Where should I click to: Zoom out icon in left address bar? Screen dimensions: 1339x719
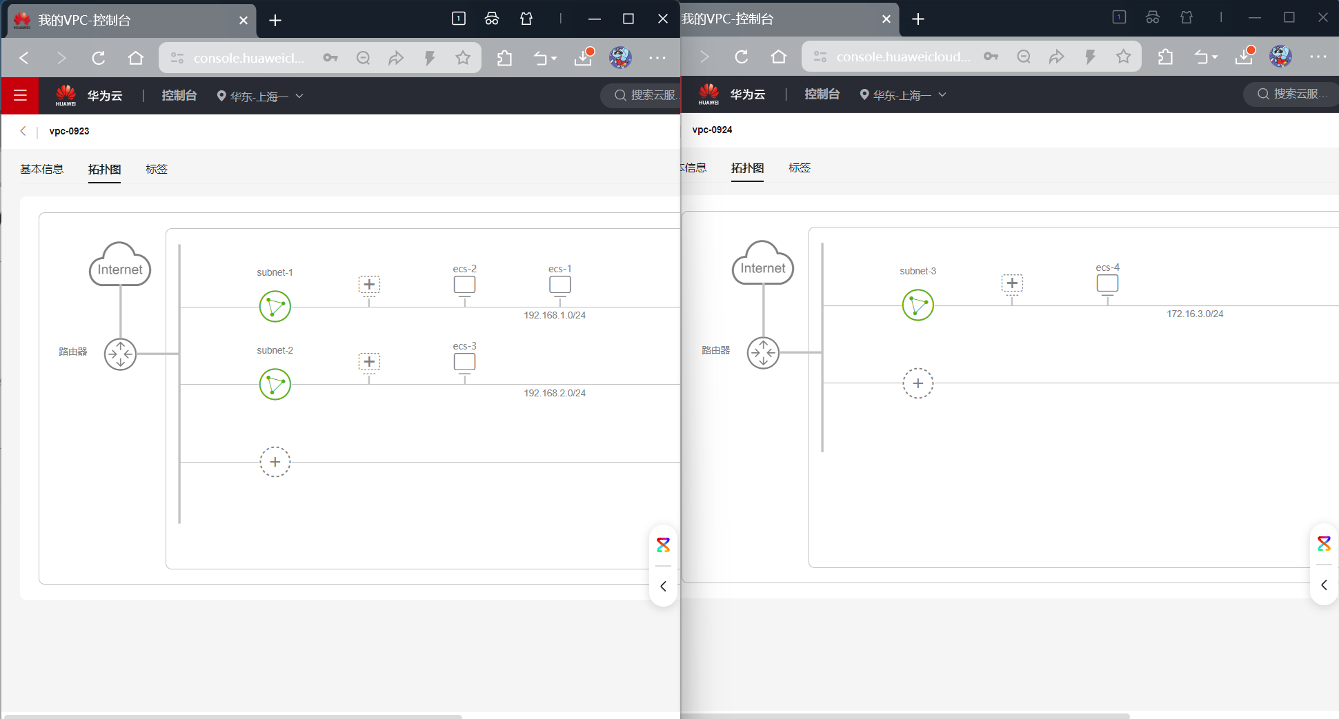point(363,58)
